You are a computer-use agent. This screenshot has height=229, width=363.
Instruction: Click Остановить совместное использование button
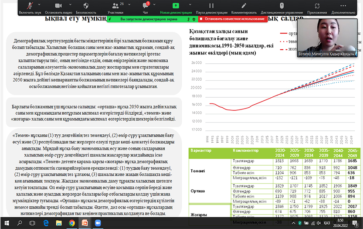pos(232,19)
